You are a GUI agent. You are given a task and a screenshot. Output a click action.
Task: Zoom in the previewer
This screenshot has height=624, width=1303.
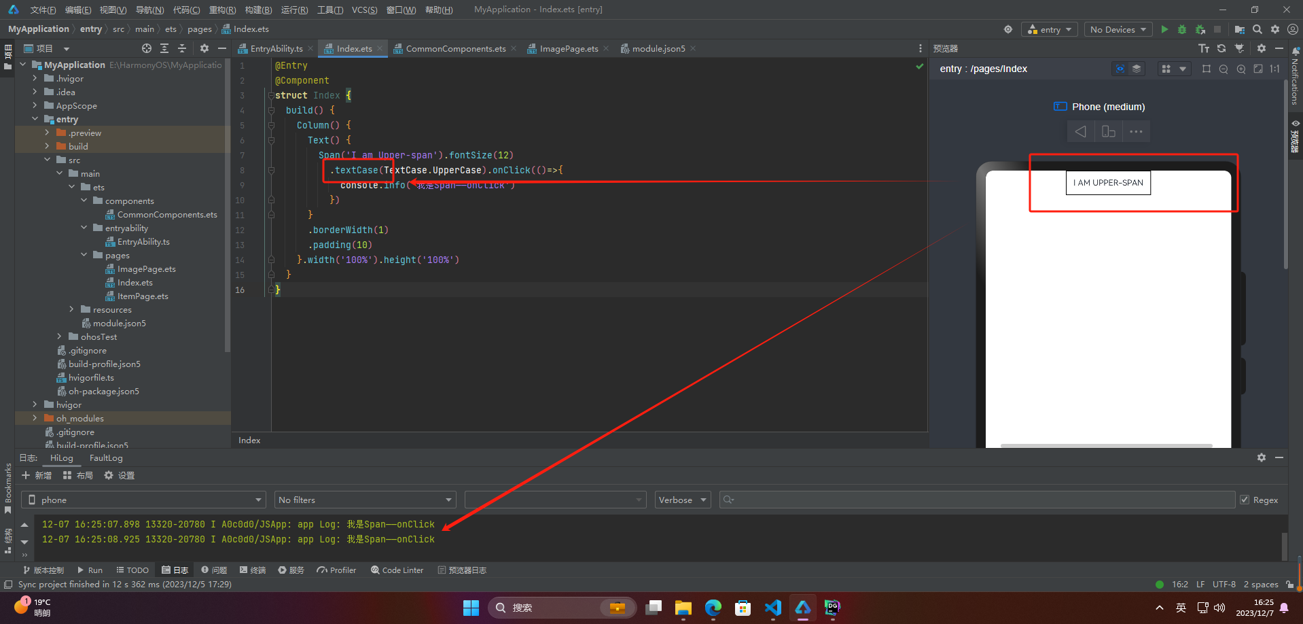coord(1241,69)
